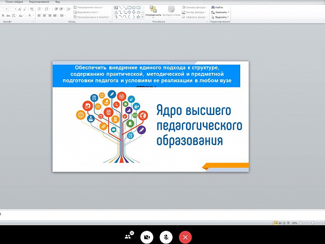Click the increase font size icon
Viewport: 325px width, 244px height.
tap(20, 9)
